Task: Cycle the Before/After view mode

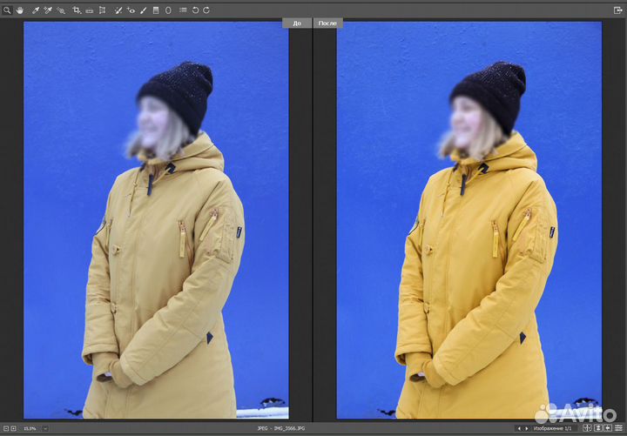Action: click(587, 428)
